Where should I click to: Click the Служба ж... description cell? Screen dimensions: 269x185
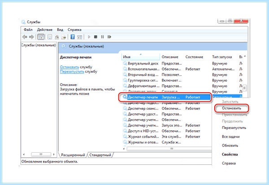(x=171, y=142)
